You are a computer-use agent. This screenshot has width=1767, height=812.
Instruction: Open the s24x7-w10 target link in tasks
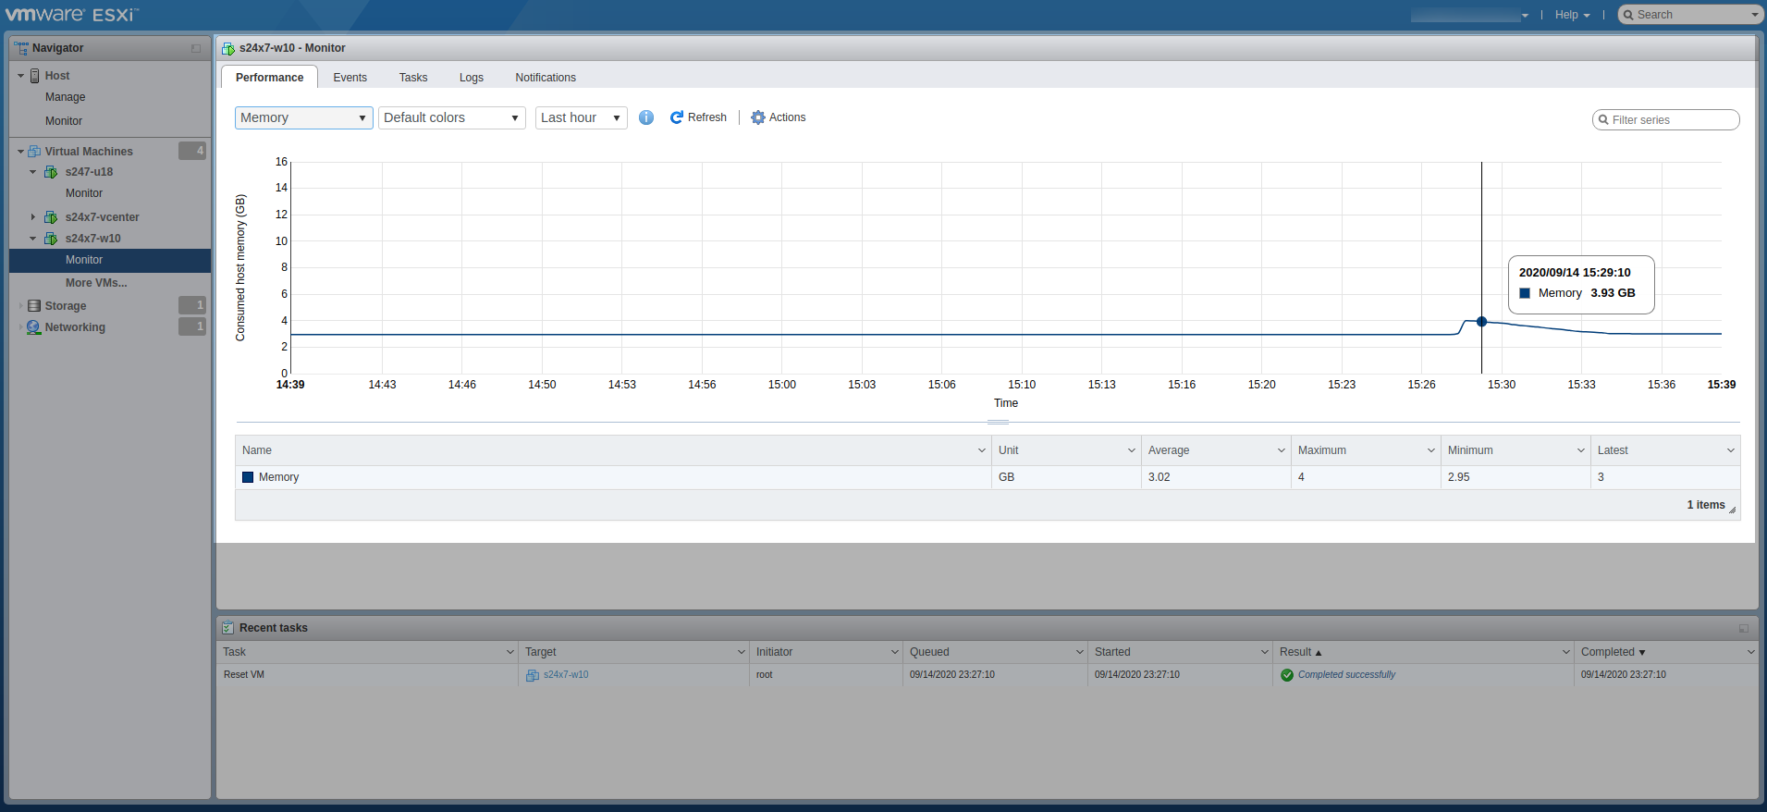point(566,675)
